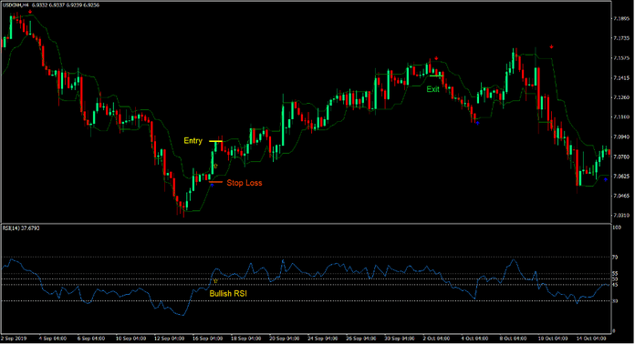Click the 7.0625 price axis label
The width and height of the screenshot is (635, 344).
click(621, 176)
